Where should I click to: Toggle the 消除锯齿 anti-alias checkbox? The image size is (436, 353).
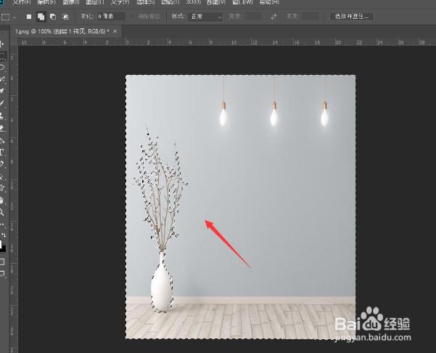(133, 17)
